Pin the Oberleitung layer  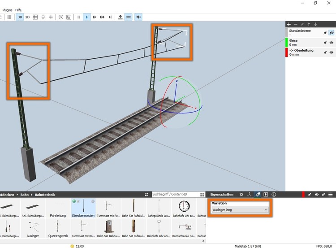[325, 52]
